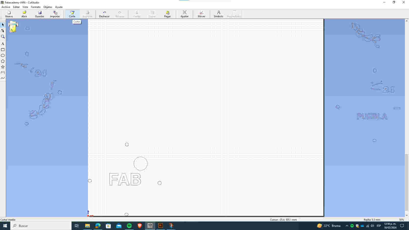Select the freehand curve tool
The width and height of the screenshot is (409, 230).
point(3,78)
